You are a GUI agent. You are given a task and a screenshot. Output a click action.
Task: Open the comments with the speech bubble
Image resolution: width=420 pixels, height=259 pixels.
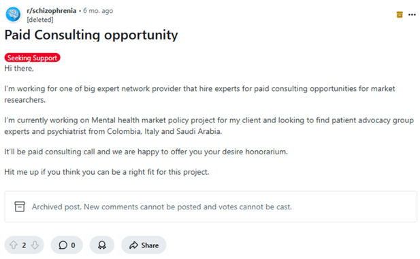tap(63, 245)
